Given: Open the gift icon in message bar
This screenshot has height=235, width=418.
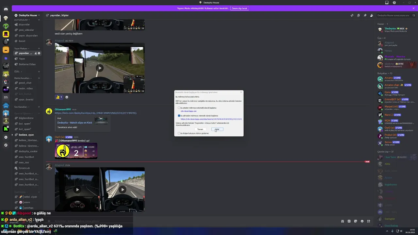Looking at the screenshot, I should pos(343,221).
